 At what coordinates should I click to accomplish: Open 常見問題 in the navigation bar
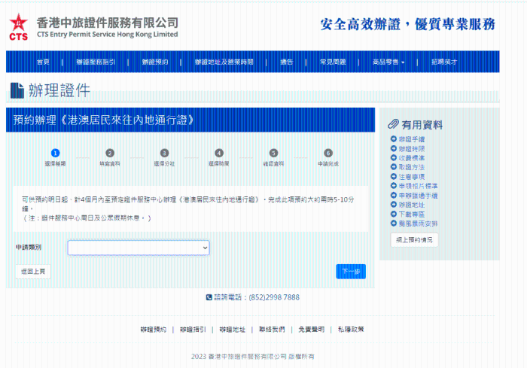pos(333,62)
